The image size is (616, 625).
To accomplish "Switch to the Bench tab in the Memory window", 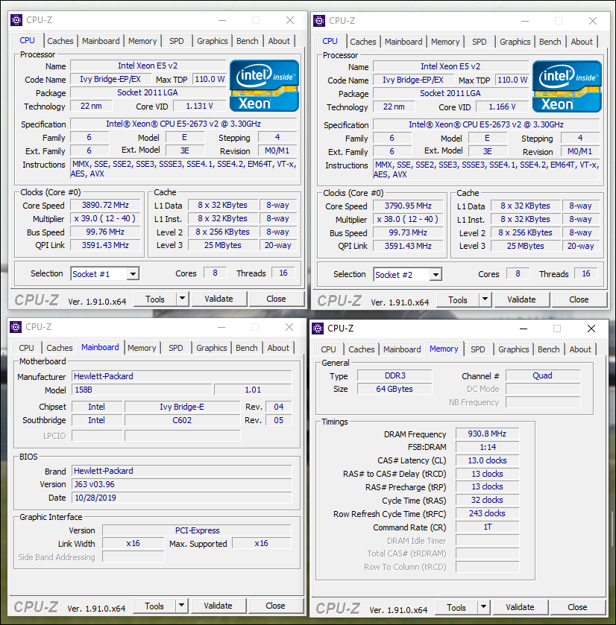I will 549,349.
